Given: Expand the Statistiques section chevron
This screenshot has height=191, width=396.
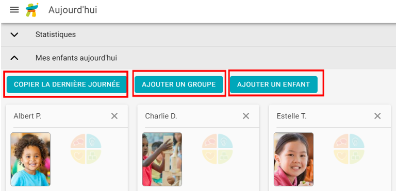Looking at the screenshot, I should [14, 34].
